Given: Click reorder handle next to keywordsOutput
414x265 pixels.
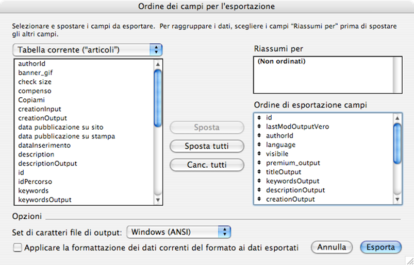Looking at the screenshot, I should pyautogui.click(x=259, y=181).
